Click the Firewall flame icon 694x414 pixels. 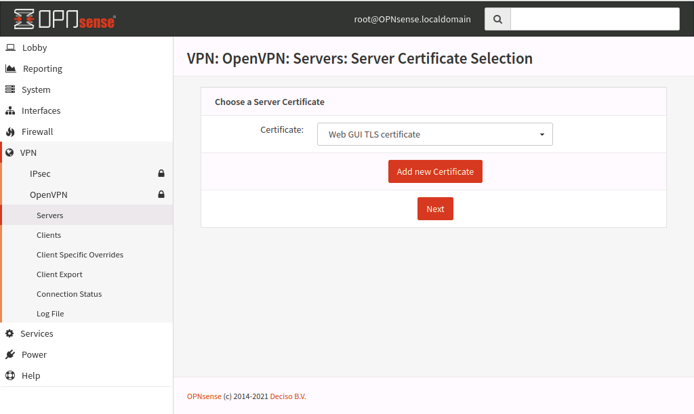pyautogui.click(x=10, y=131)
